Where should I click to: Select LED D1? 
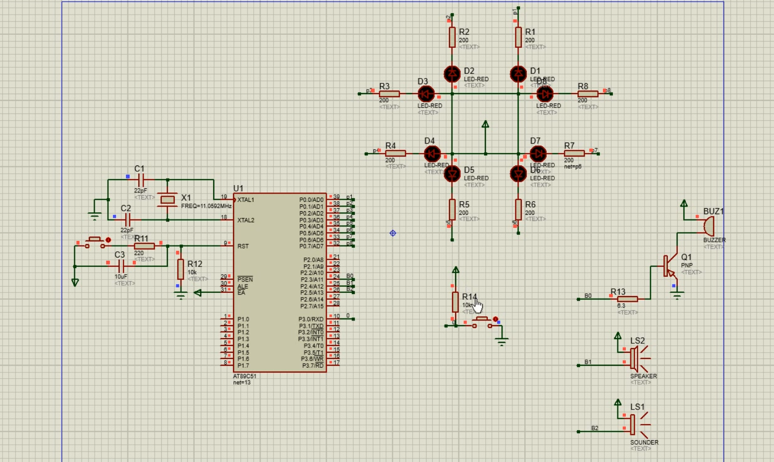(x=518, y=74)
